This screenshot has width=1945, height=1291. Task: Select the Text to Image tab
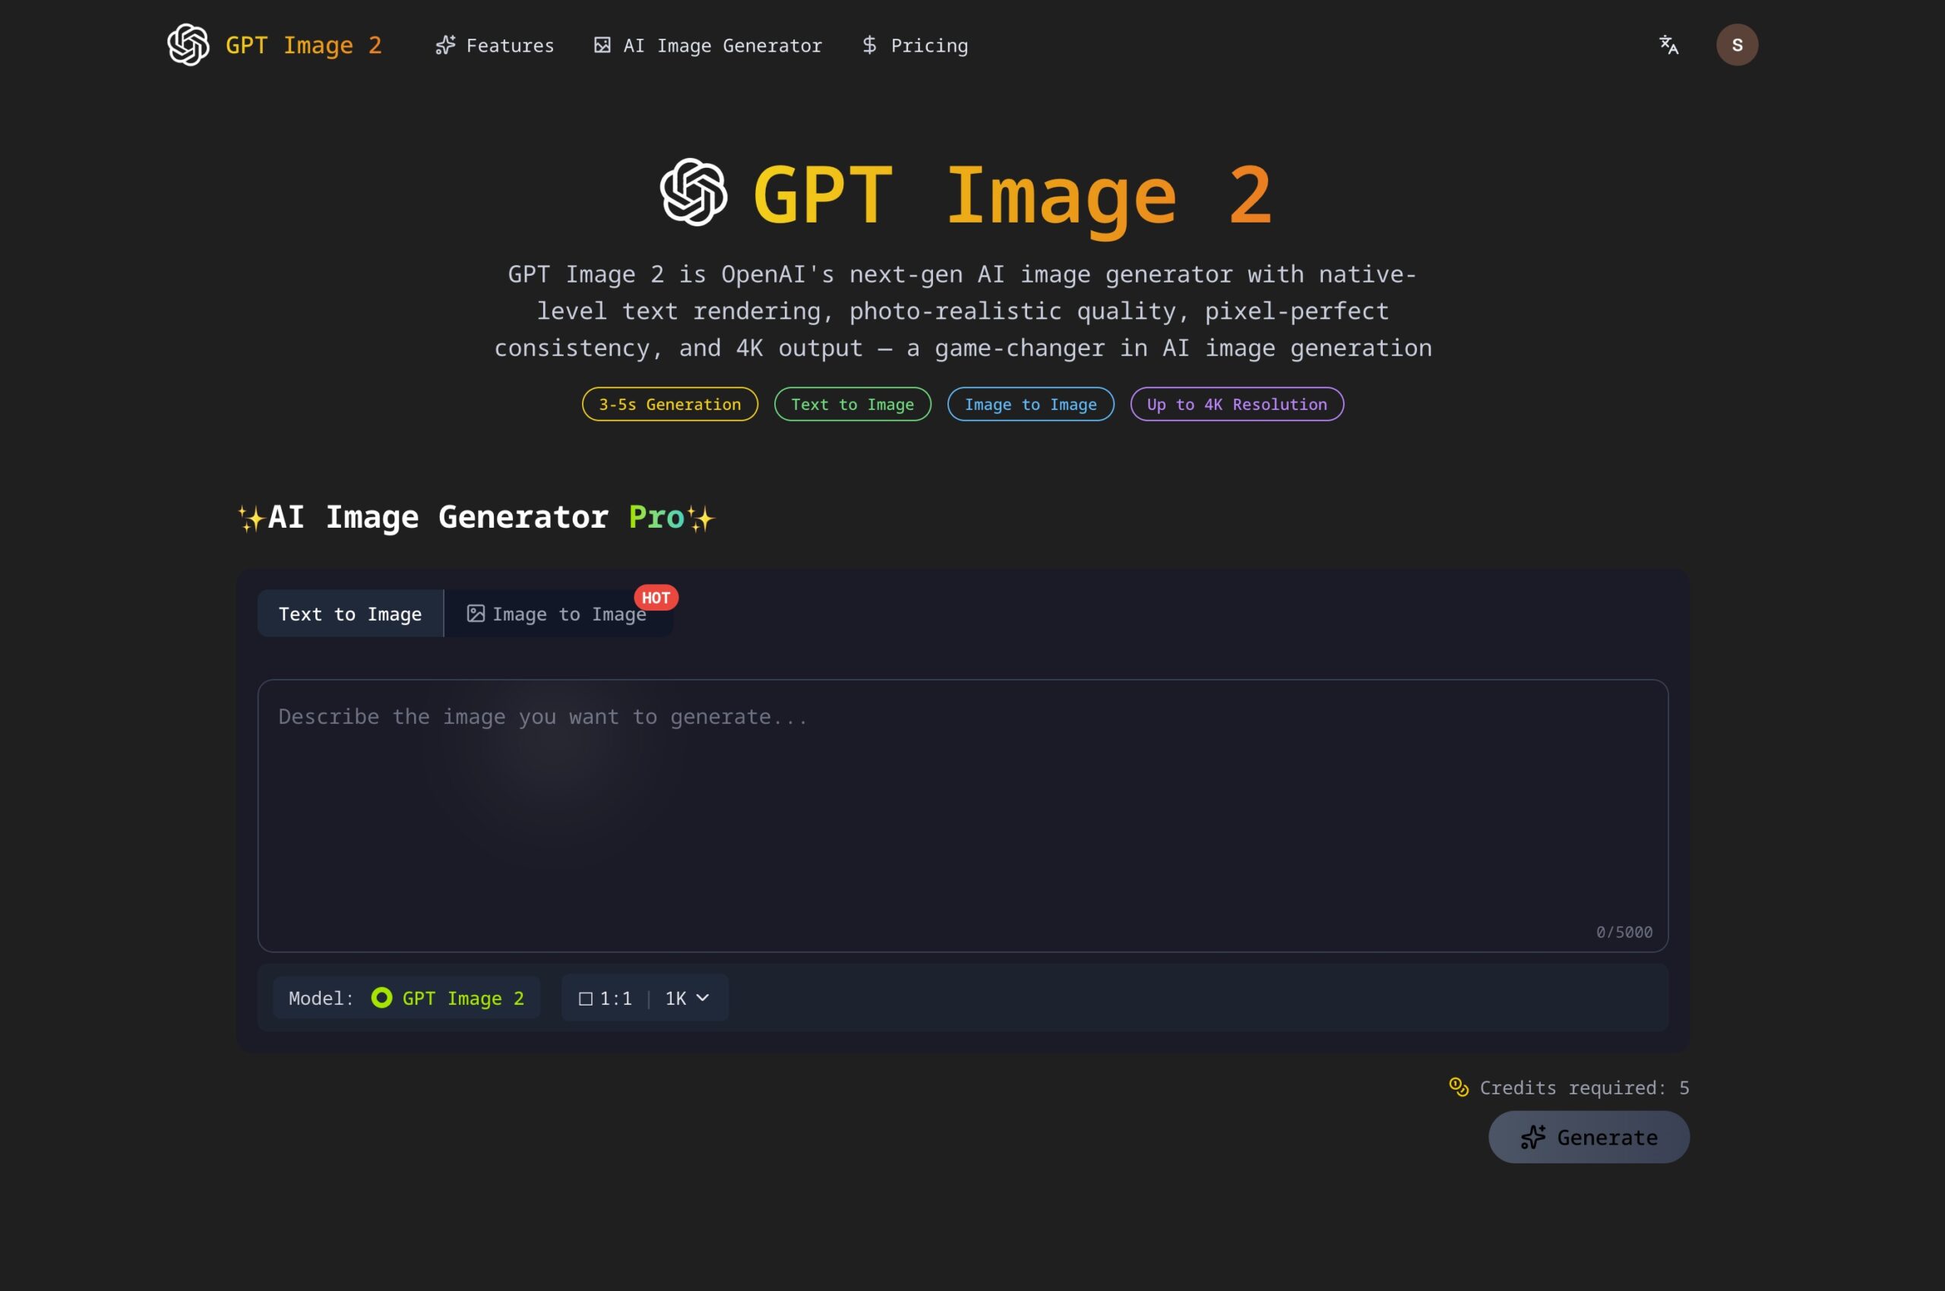tap(349, 614)
